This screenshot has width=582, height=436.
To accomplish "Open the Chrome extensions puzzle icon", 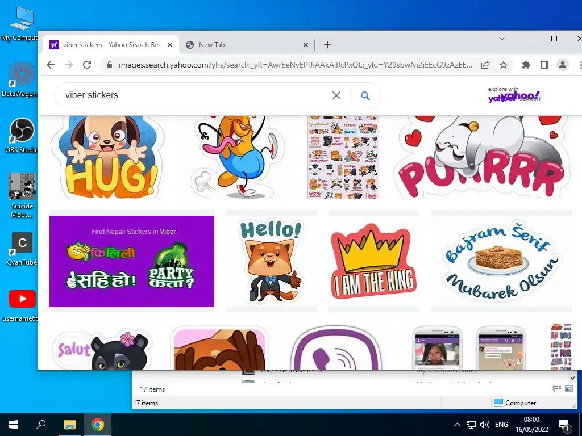I will pyautogui.click(x=526, y=65).
